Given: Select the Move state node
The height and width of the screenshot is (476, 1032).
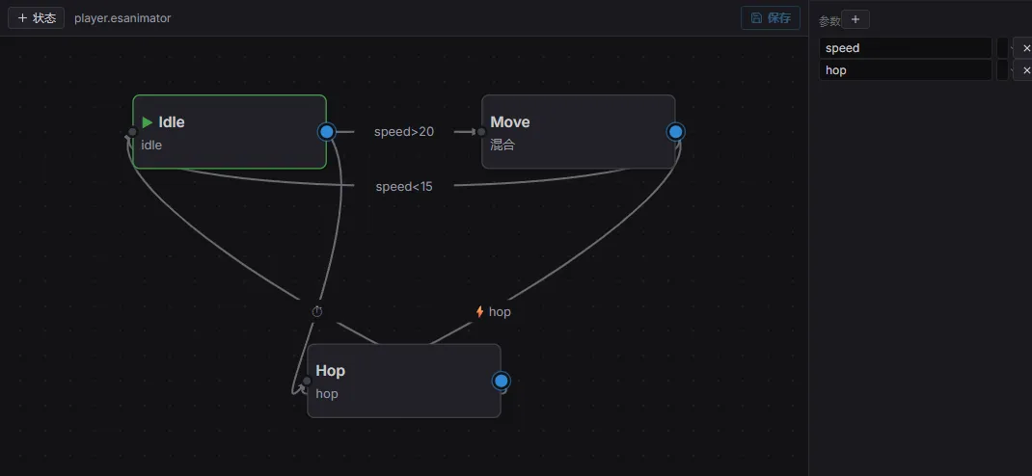Looking at the screenshot, I should click(579, 131).
